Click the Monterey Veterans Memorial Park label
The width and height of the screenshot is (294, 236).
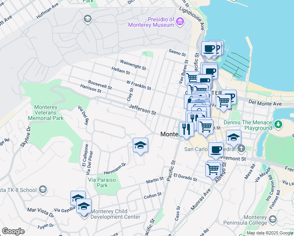(x=46, y=112)
